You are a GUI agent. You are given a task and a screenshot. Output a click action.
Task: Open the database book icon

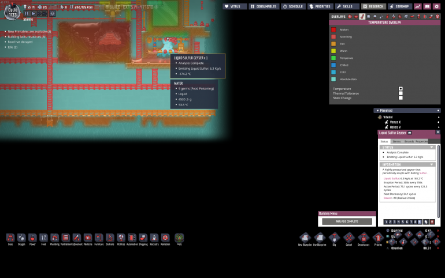[427, 6]
